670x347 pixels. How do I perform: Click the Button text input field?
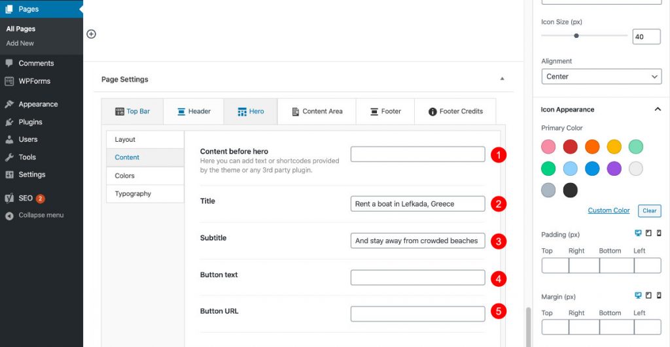[417, 277]
